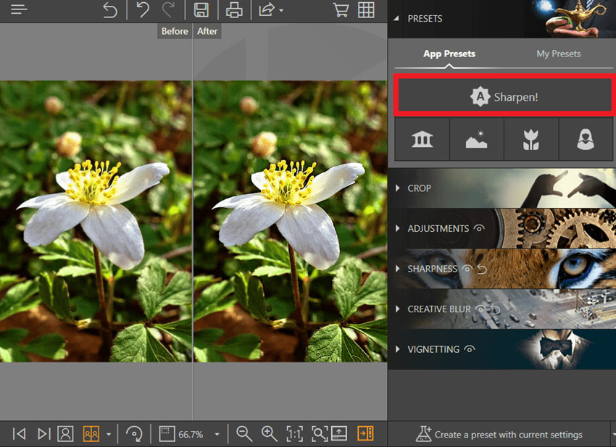The image size is (616, 447).
Task: Open the hamburger main menu
Action: (x=19, y=10)
